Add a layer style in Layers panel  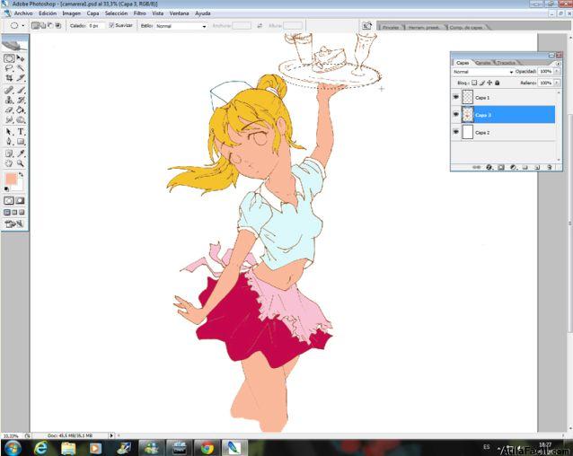[x=489, y=167]
